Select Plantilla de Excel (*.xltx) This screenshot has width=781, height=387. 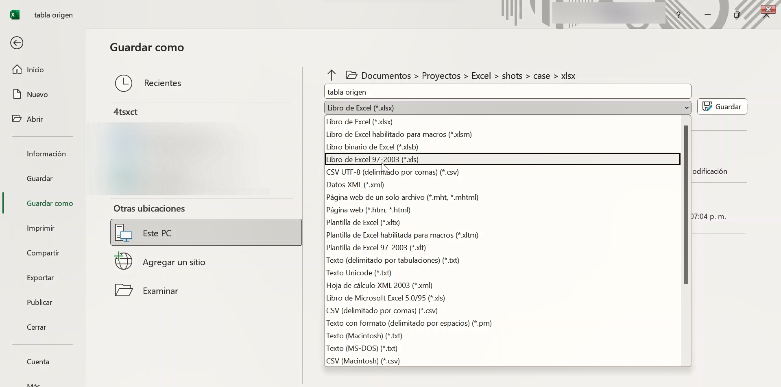click(503, 222)
